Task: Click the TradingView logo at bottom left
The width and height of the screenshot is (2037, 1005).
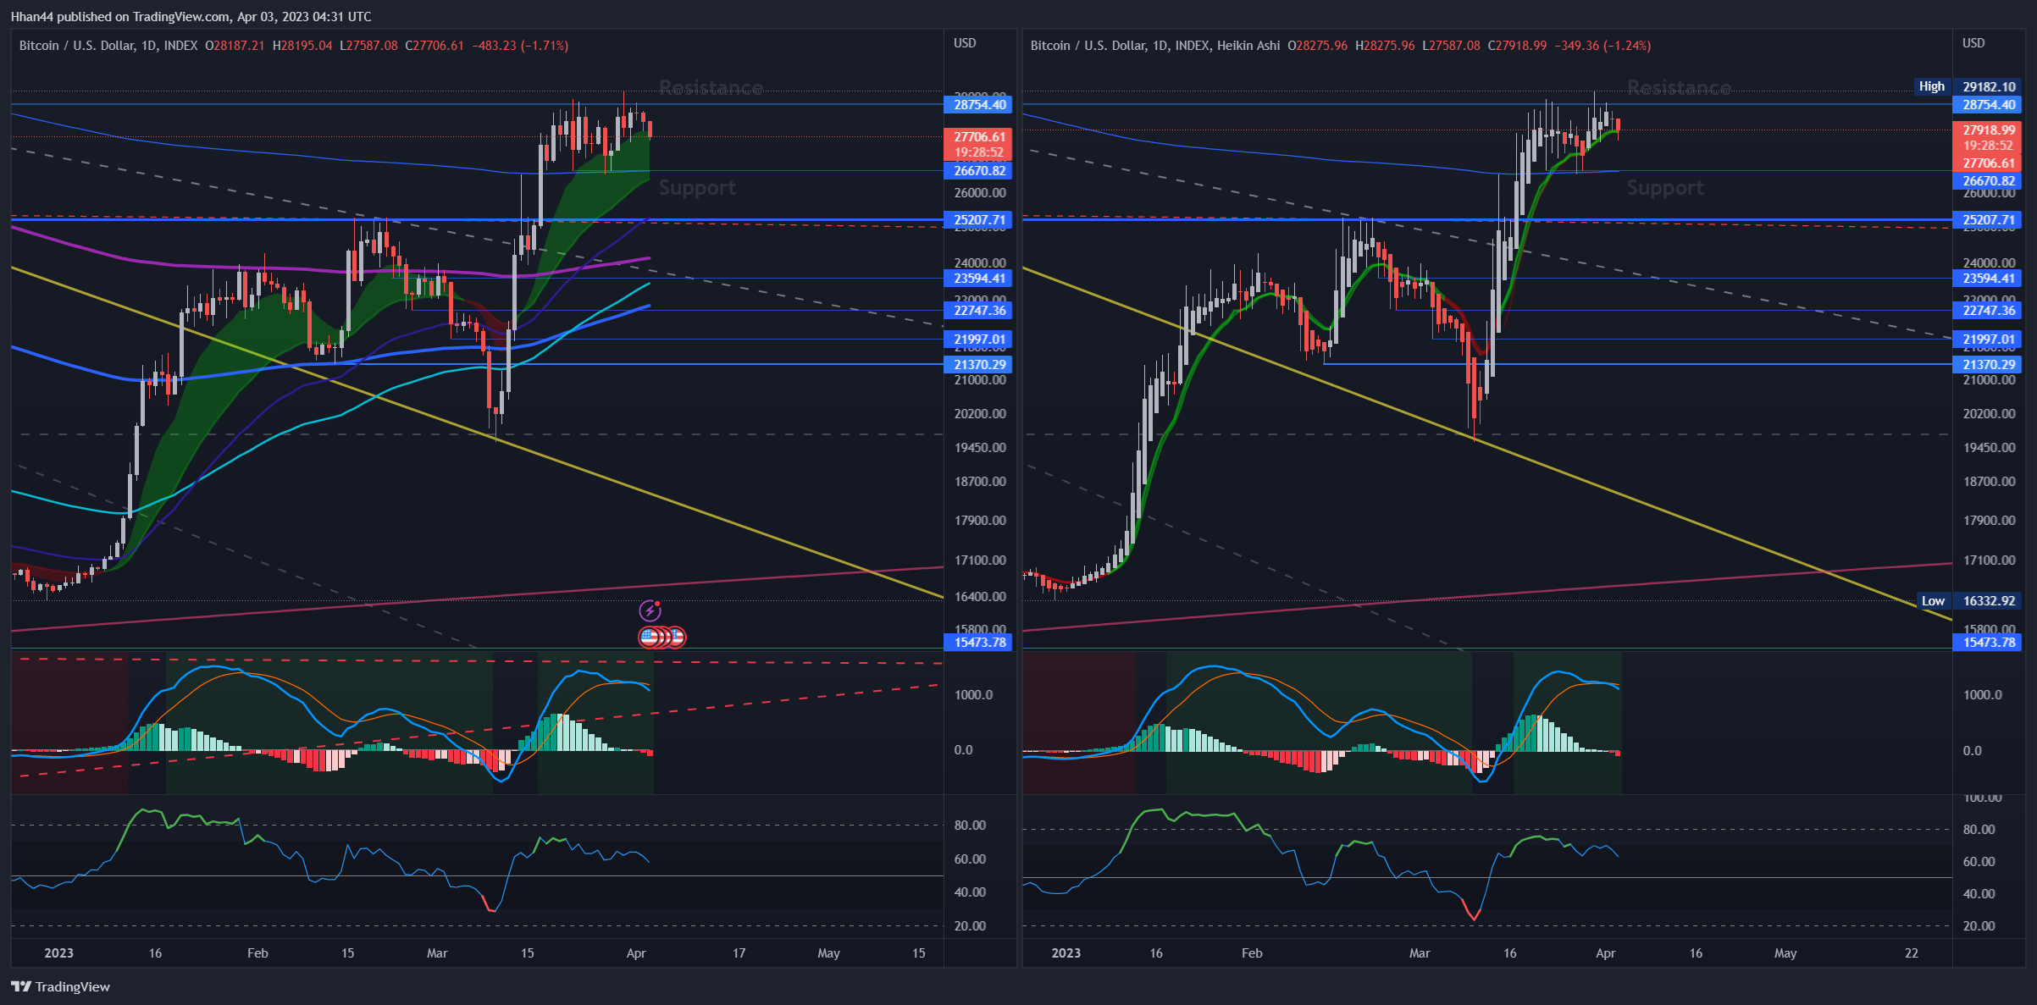Action: tap(60, 986)
